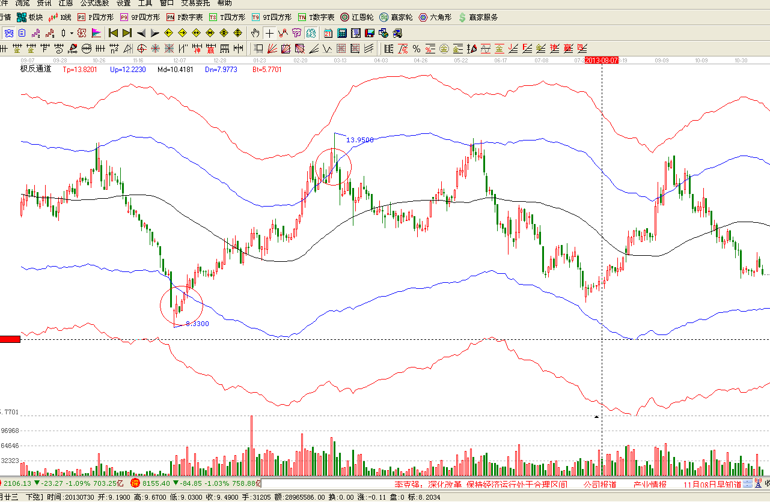Open the 六角形 hexagon chart tool
Screen dimensions: 770x502
(435, 17)
